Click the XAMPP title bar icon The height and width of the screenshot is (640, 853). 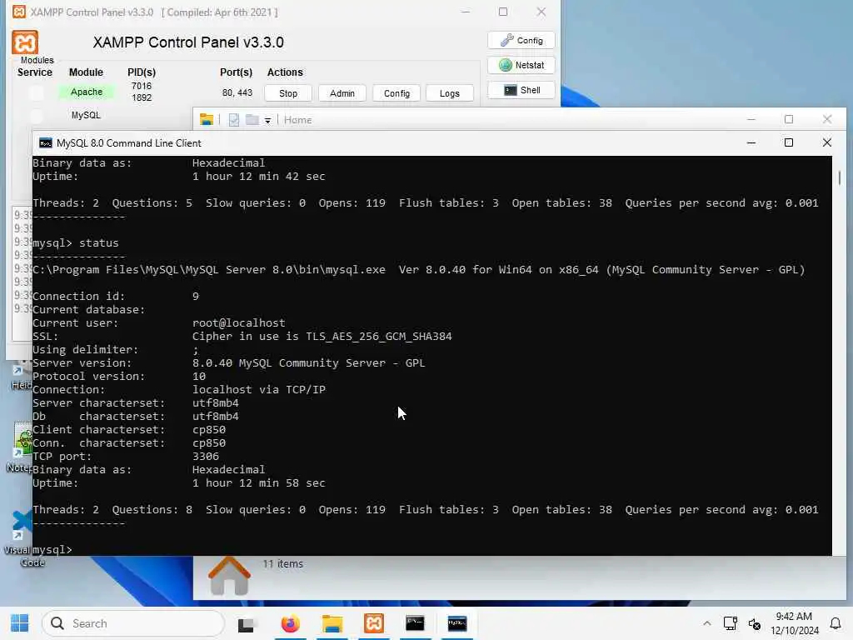(x=19, y=12)
